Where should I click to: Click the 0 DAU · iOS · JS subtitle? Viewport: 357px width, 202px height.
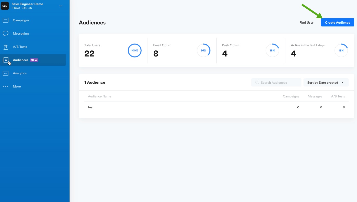(22, 8)
